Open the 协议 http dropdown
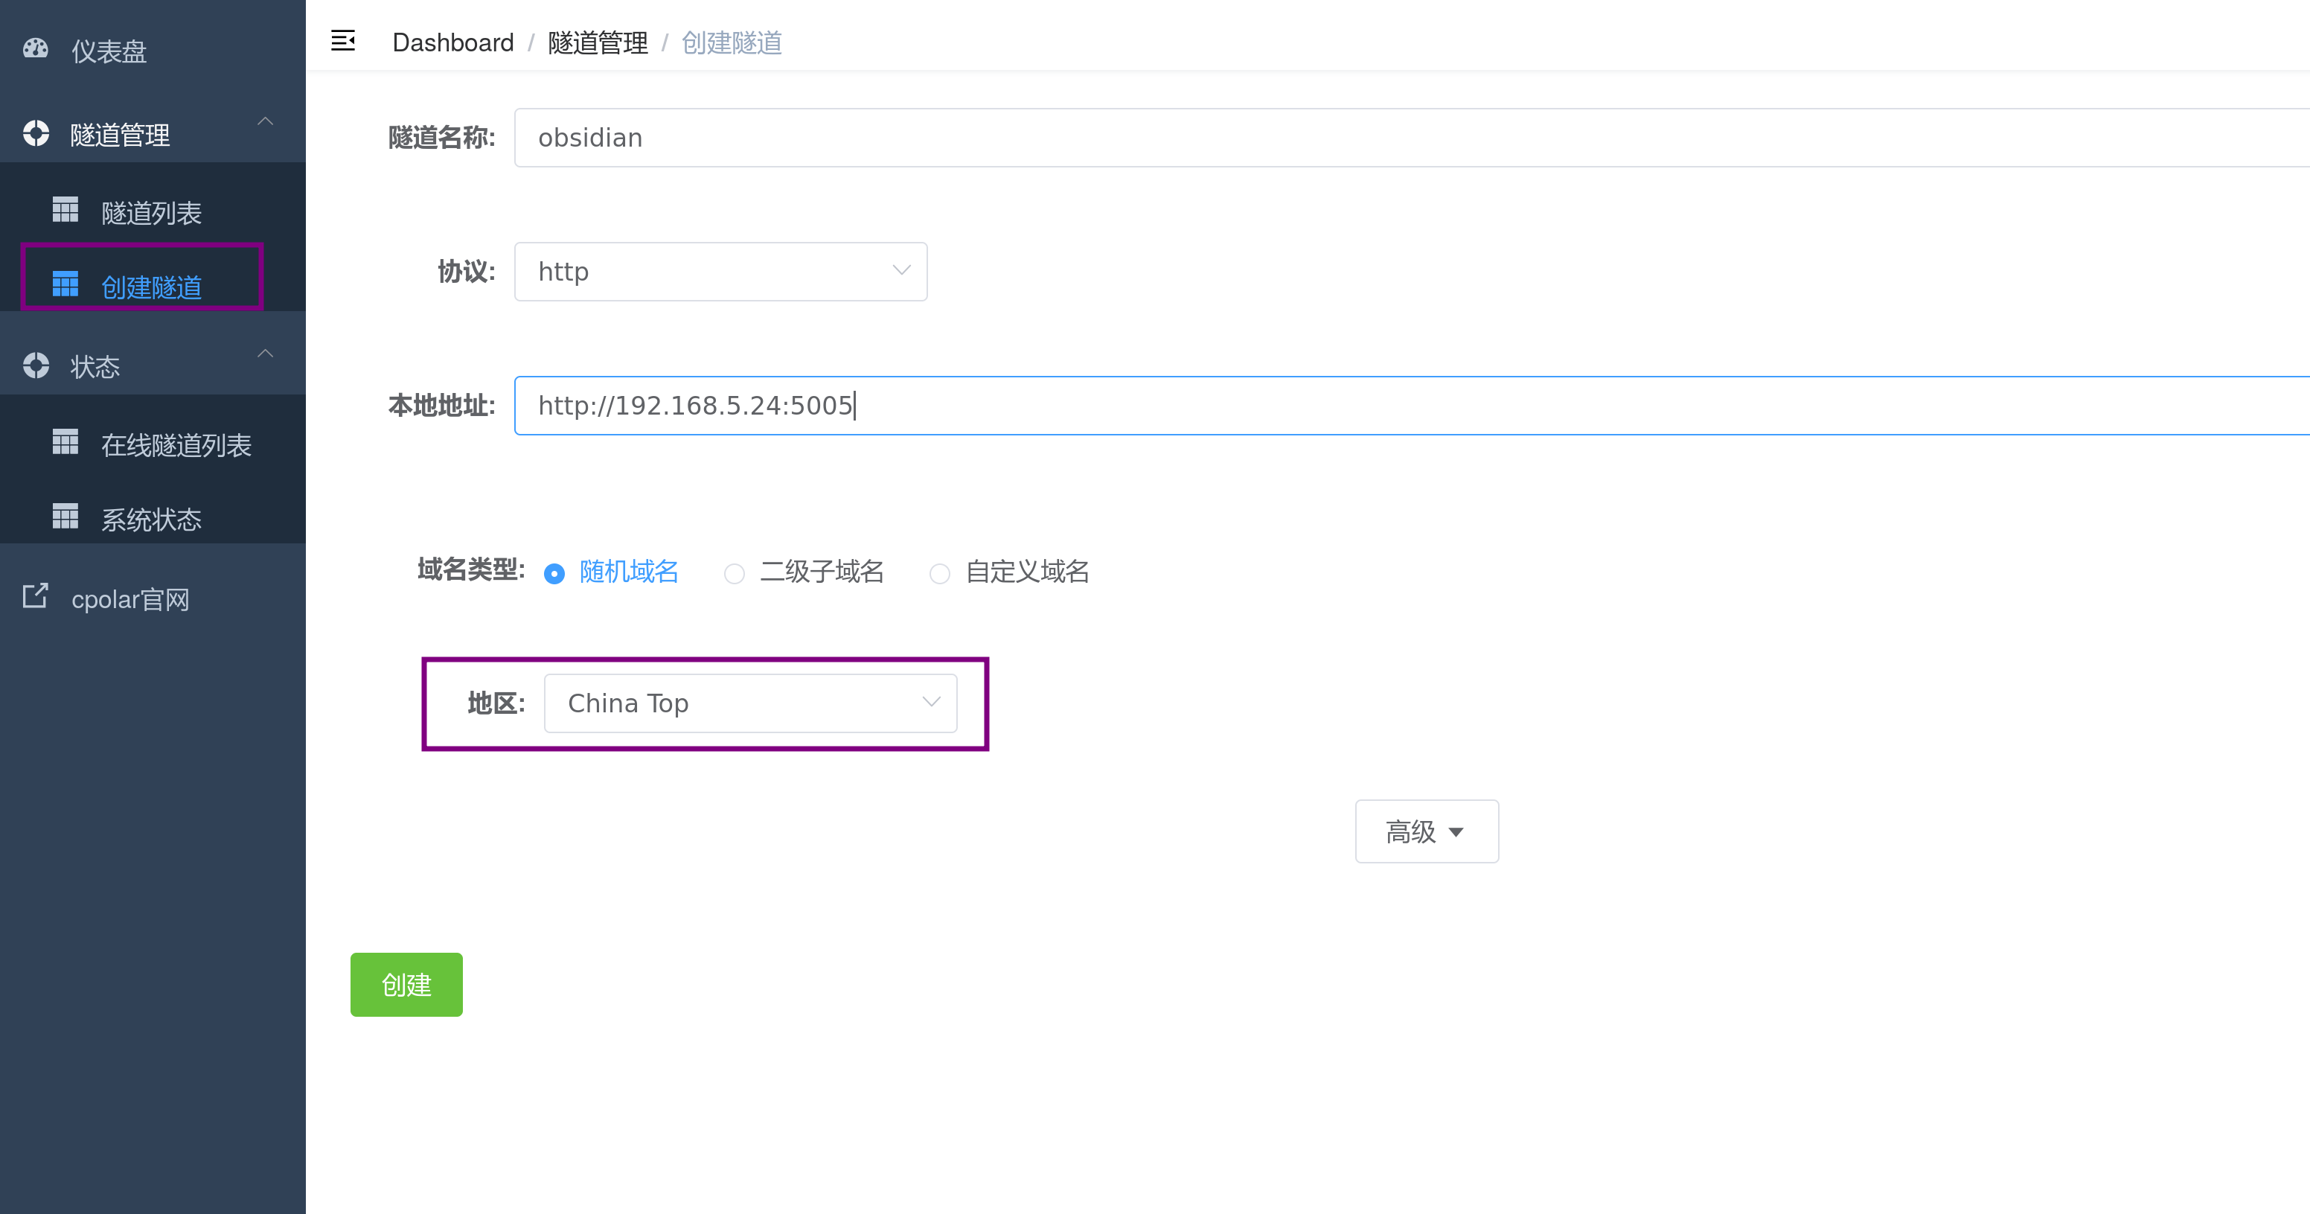Screen dimensions: 2310x1214 click(720, 272)
